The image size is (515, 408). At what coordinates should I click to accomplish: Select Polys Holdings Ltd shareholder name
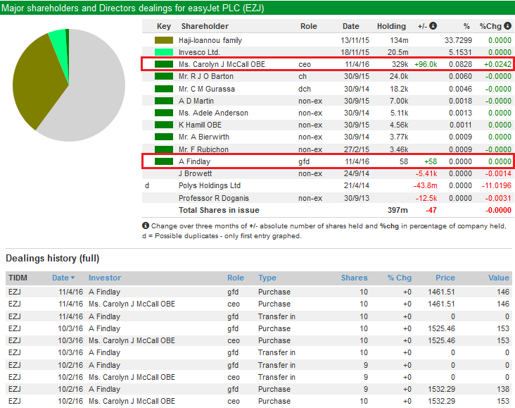tap(210, 185)
